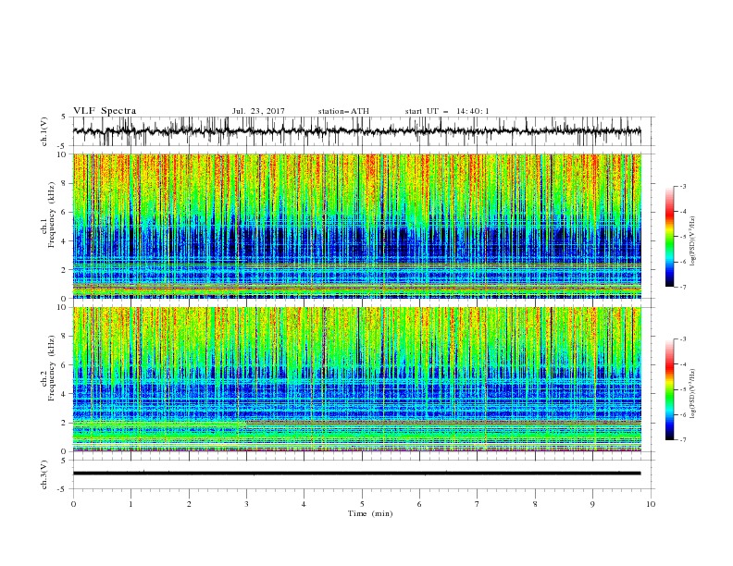Screen dimensions: 733x566
Task: Select the ch.2 'Frequency (kHz)' axis label
Action: [52, 367]
